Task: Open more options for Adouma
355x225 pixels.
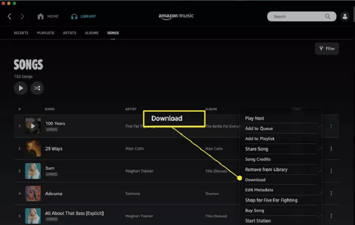Action: (331, 194)
